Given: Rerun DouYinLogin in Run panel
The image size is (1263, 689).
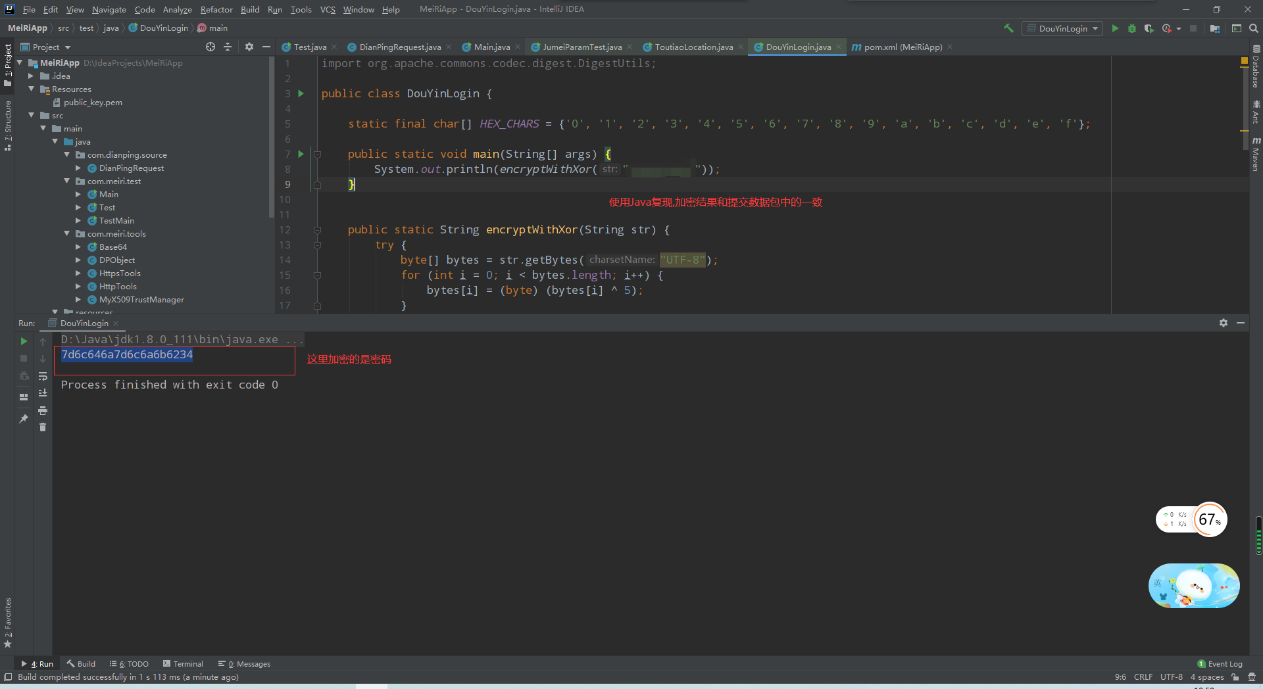Looking at the screenshot, I should [x=24, y=341].
